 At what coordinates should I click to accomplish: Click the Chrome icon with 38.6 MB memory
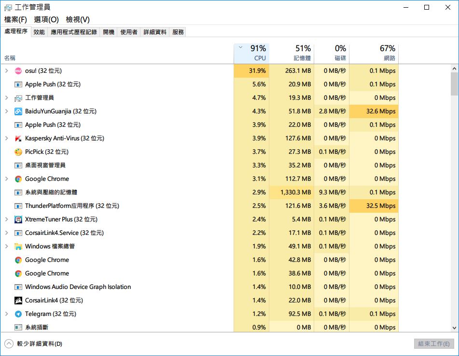18,274
